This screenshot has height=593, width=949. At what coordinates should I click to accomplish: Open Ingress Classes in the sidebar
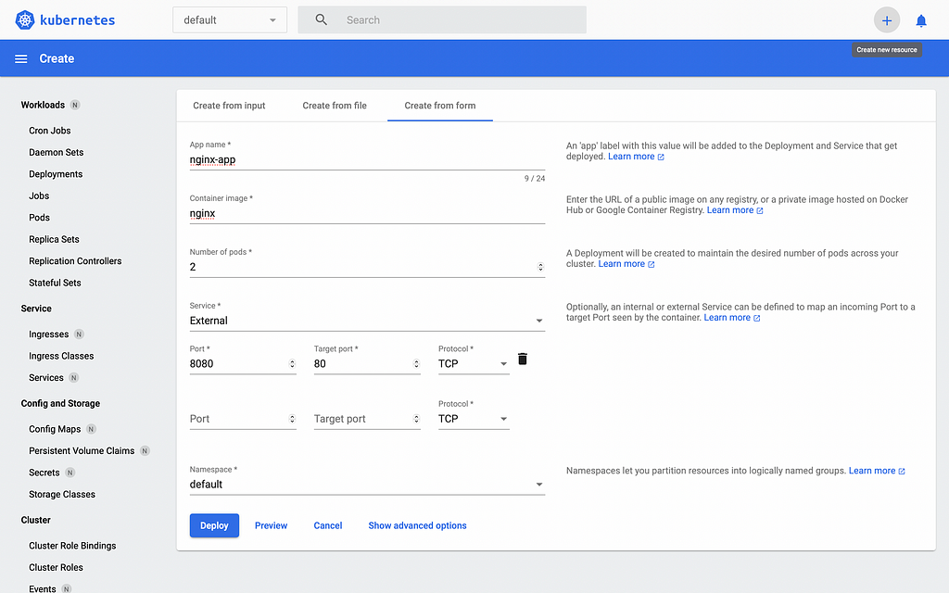tap(61, 357)
